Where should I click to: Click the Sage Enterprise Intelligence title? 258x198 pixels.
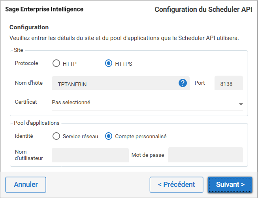44,9
